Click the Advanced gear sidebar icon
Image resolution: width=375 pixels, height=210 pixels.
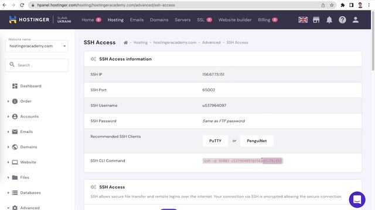coord(15,208)
